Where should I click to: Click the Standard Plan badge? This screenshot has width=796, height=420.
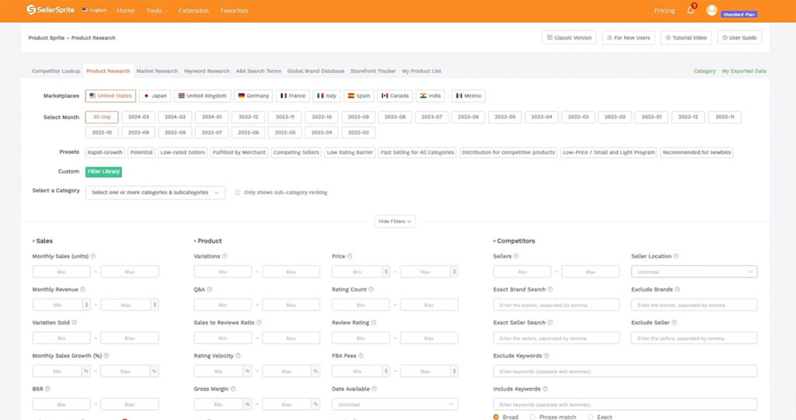coord(739,15)
